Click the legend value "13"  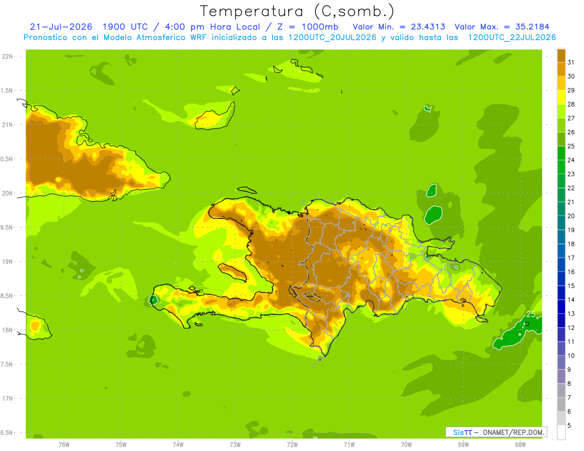[571, 314]
